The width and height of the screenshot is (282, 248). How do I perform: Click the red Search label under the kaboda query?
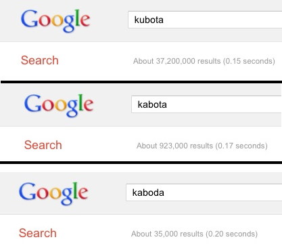tap(38, 233)
